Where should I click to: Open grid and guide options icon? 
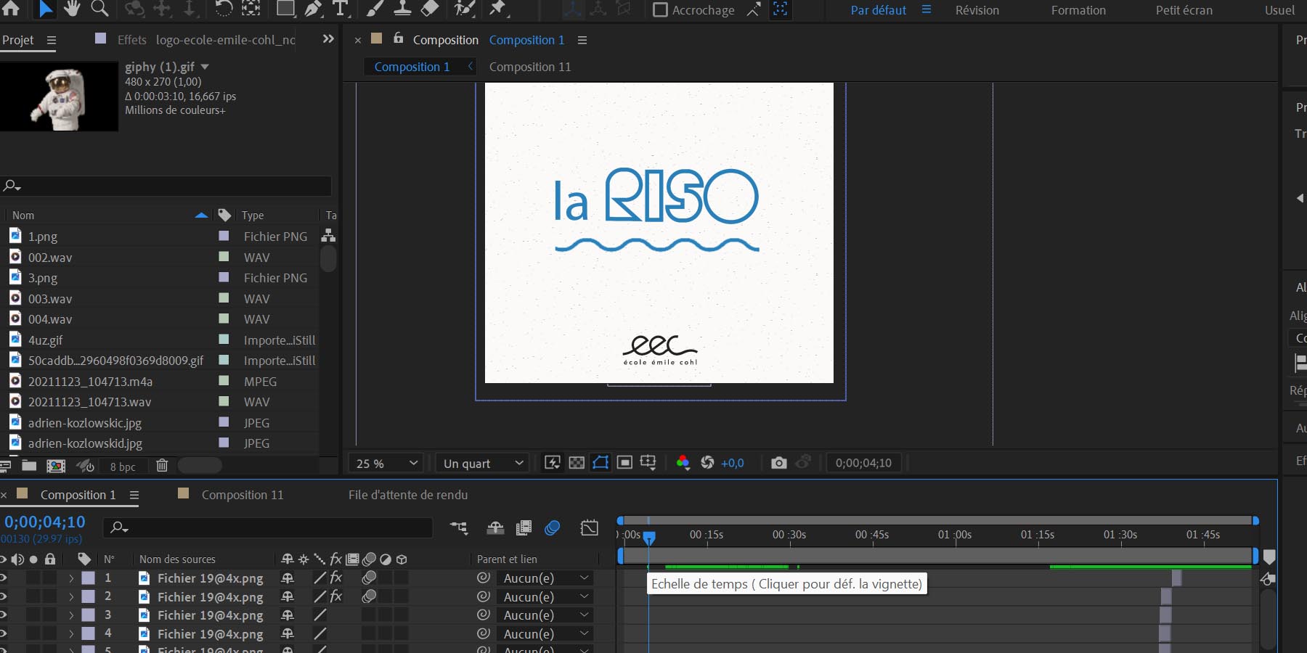648,463
